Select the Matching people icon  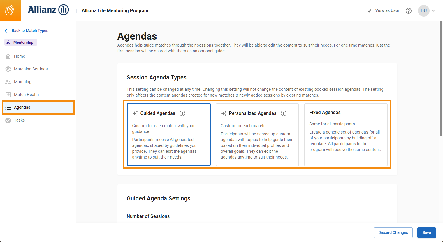click(8, 81)
